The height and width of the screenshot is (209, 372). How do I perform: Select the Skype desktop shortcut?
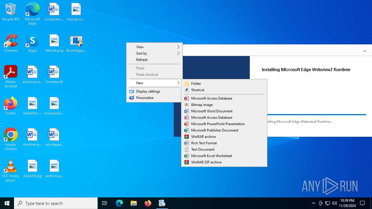[32, 43]
